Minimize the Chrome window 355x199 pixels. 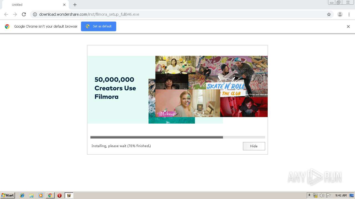click(x=332, y=2)
